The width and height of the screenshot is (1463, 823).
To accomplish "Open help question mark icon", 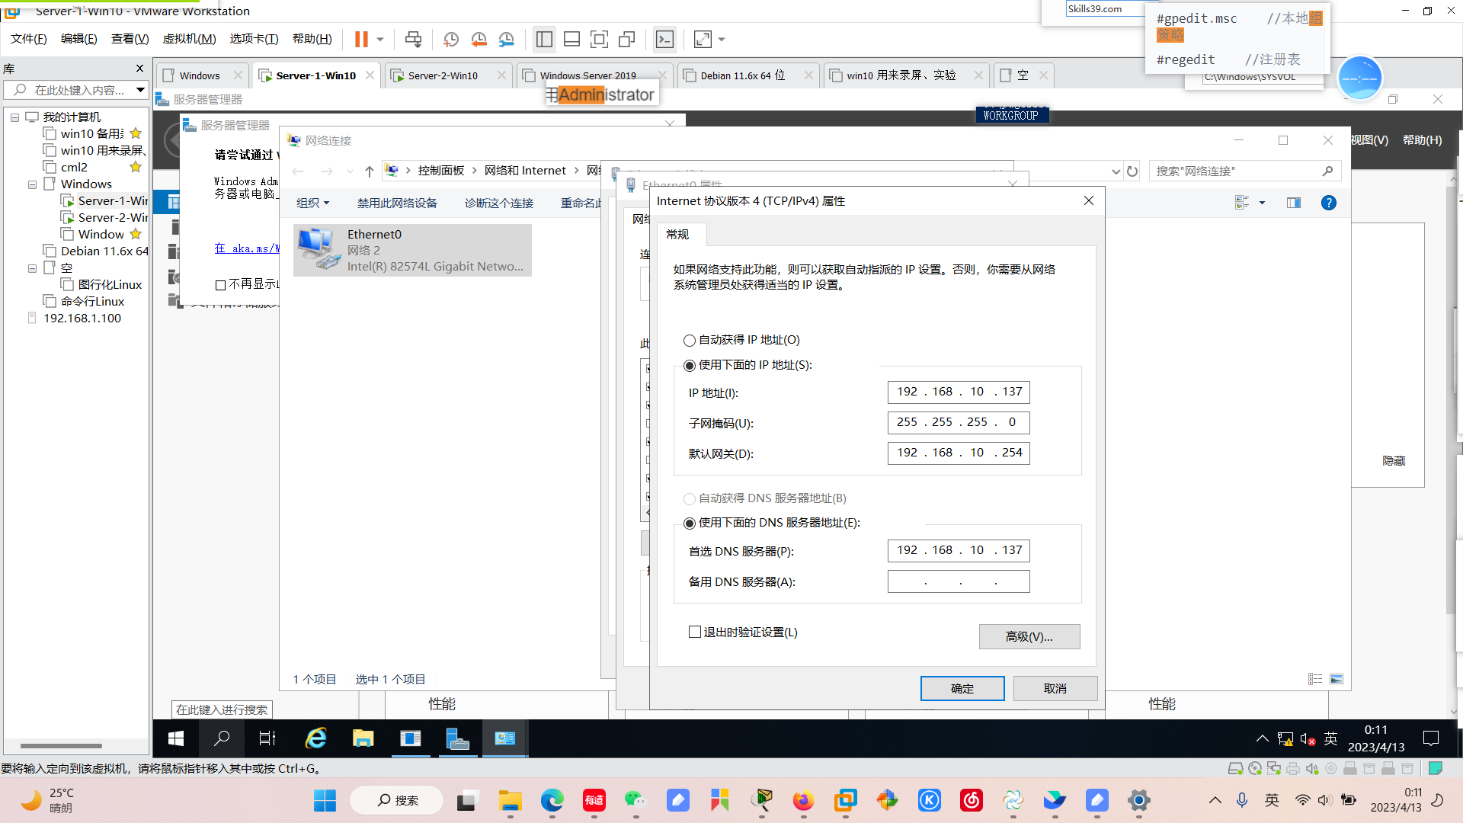I will click(x=1329, y=203).
